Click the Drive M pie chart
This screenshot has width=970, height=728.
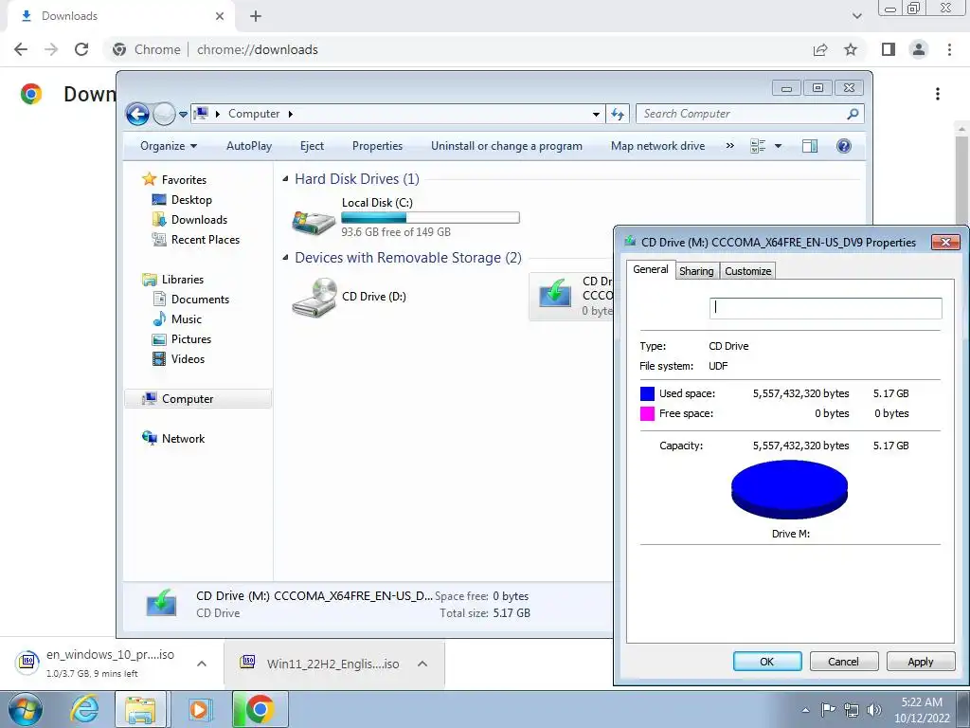click(789, 489)
